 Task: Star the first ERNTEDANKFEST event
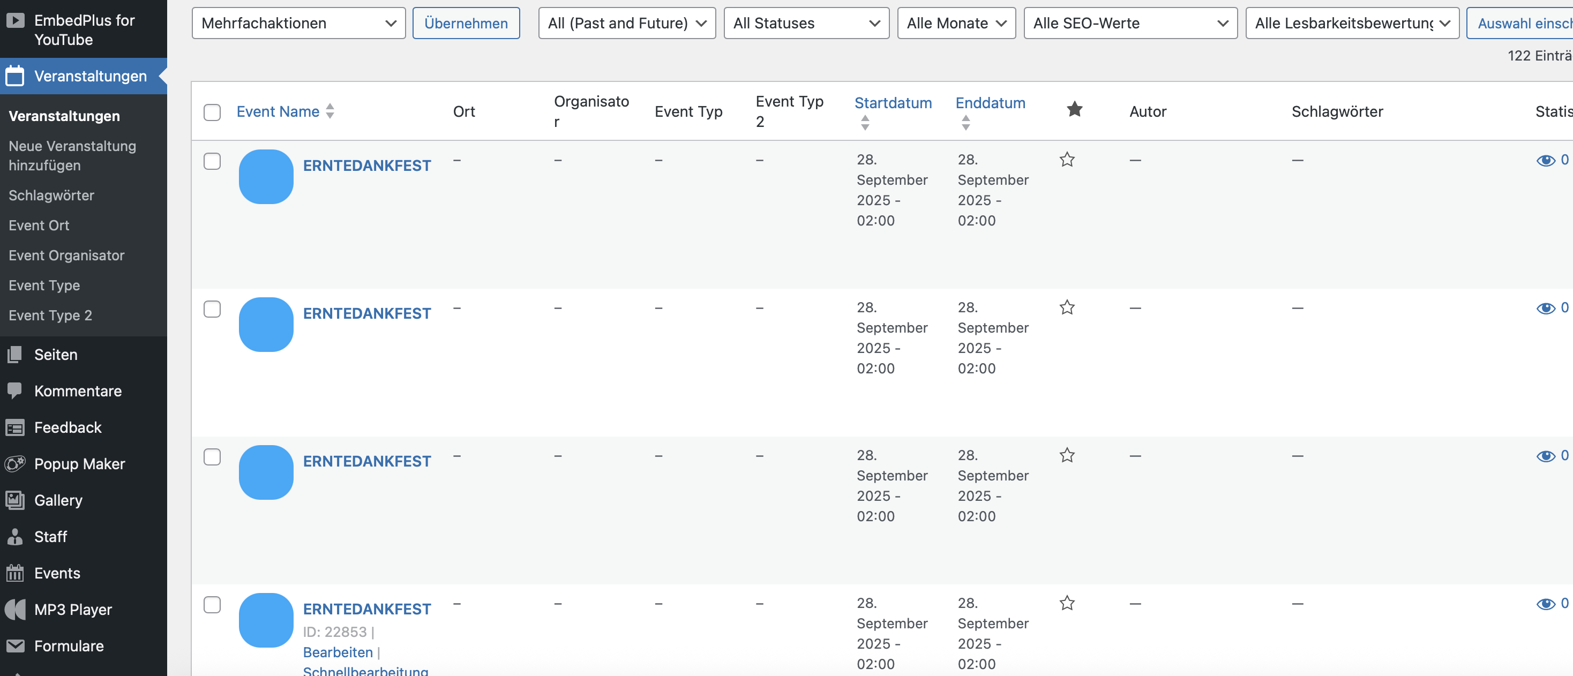click(1067, 160)
